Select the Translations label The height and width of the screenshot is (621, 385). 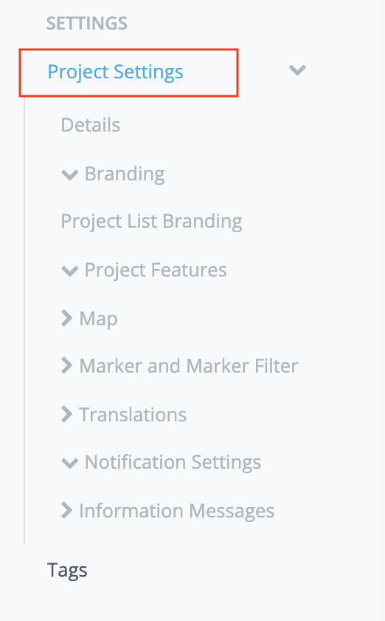(133, 415)
